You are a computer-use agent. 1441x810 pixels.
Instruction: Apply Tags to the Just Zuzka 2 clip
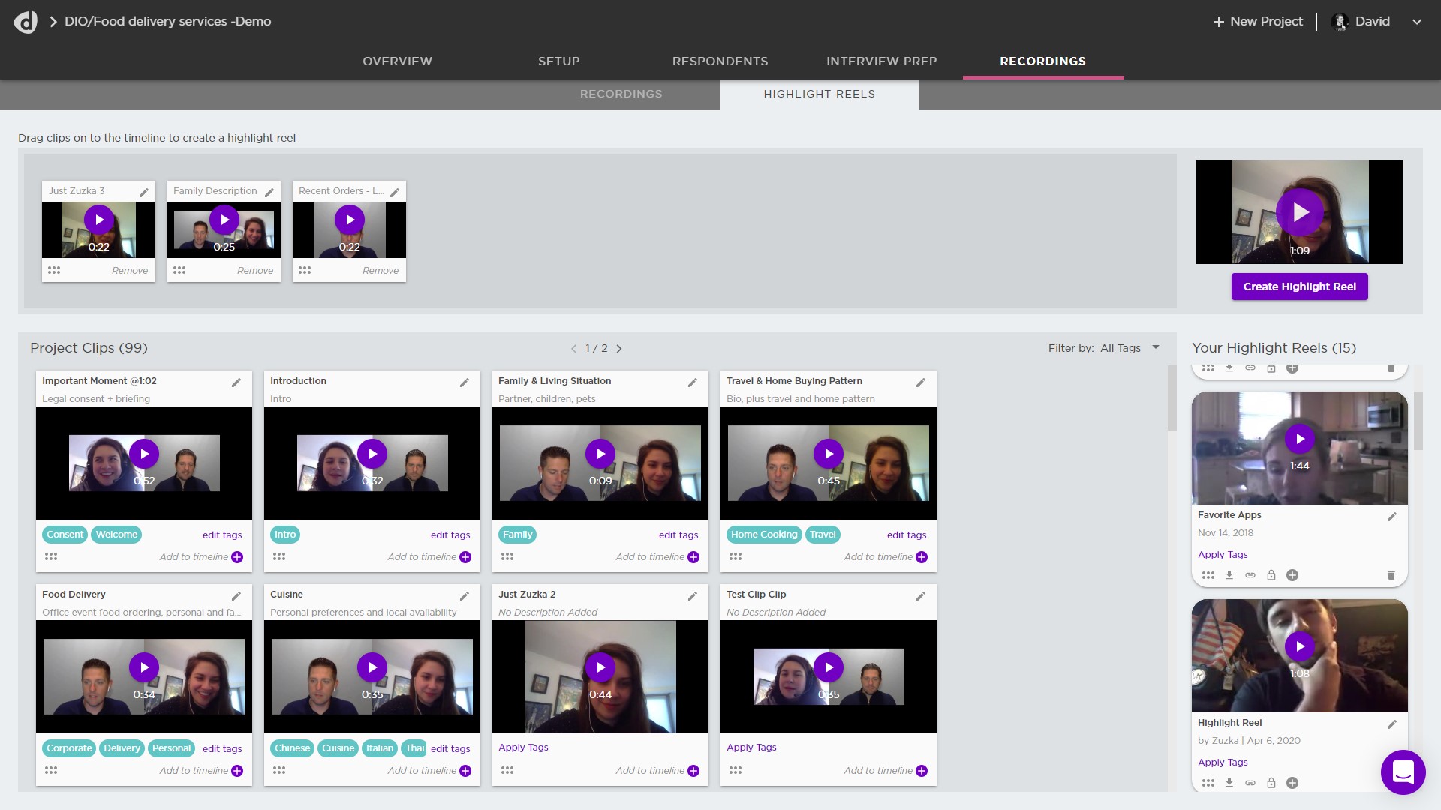[523, 747]
